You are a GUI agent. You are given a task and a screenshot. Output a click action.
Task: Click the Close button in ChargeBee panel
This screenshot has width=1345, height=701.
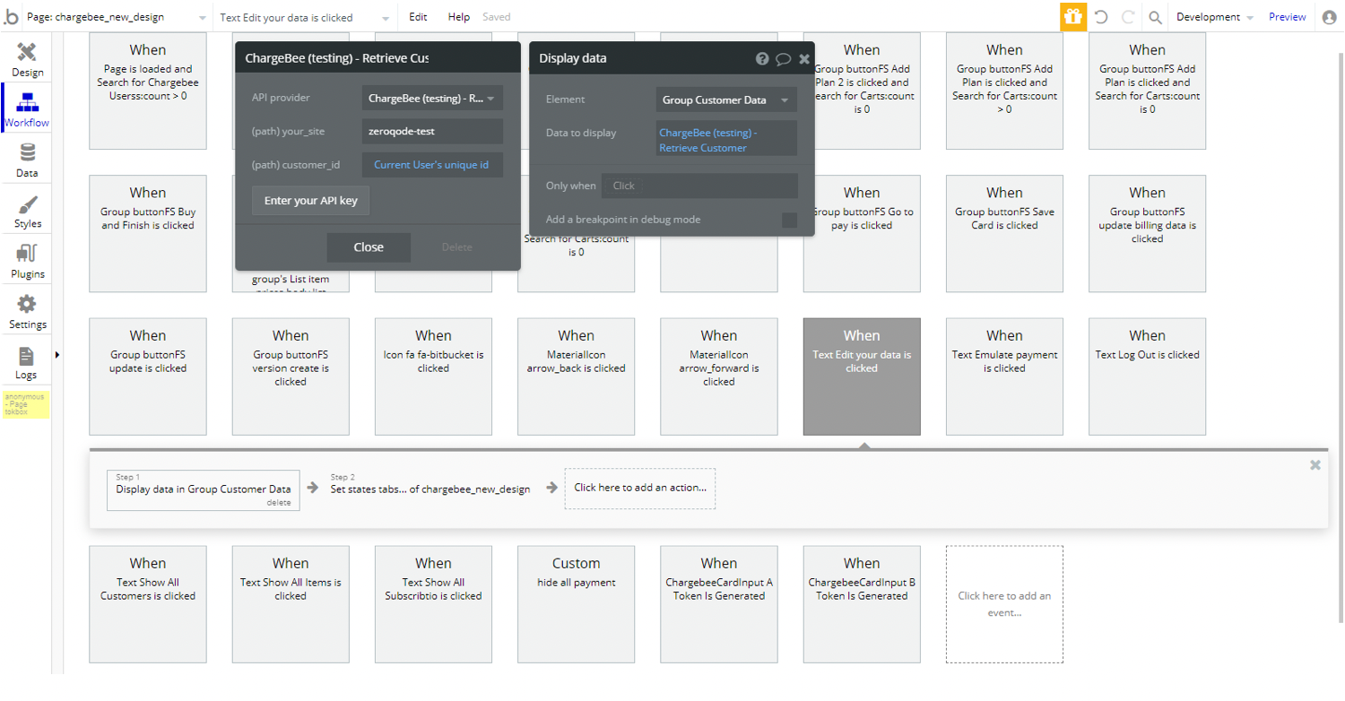tap(369, 247)
